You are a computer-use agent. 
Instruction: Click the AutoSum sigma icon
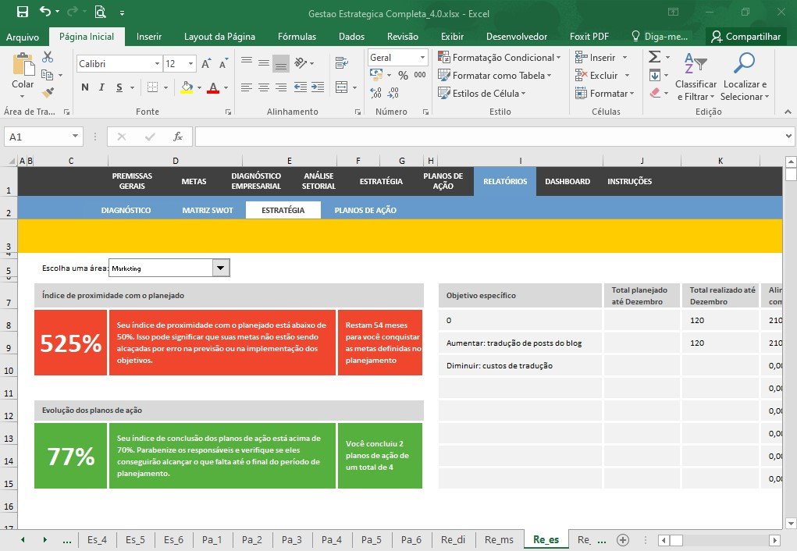[655, 57]
